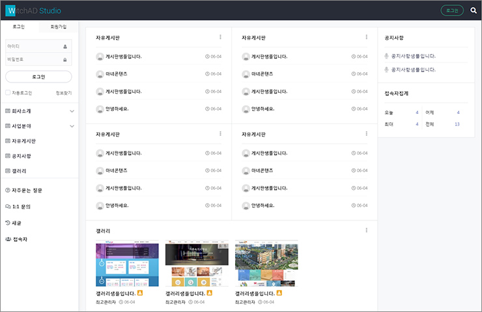Open the third gallery thumbnail with building
The width and height of the screenshot is (482, 312).
tap(266, 263)
